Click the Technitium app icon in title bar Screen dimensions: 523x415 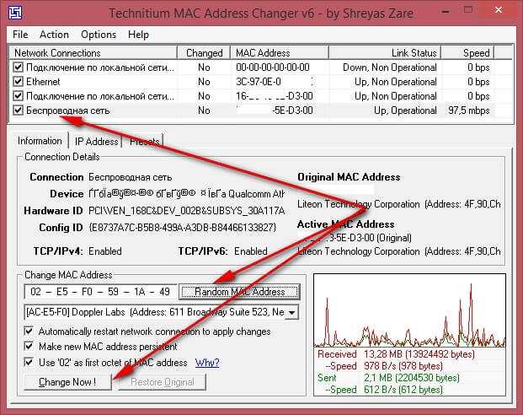coord(15,13)
